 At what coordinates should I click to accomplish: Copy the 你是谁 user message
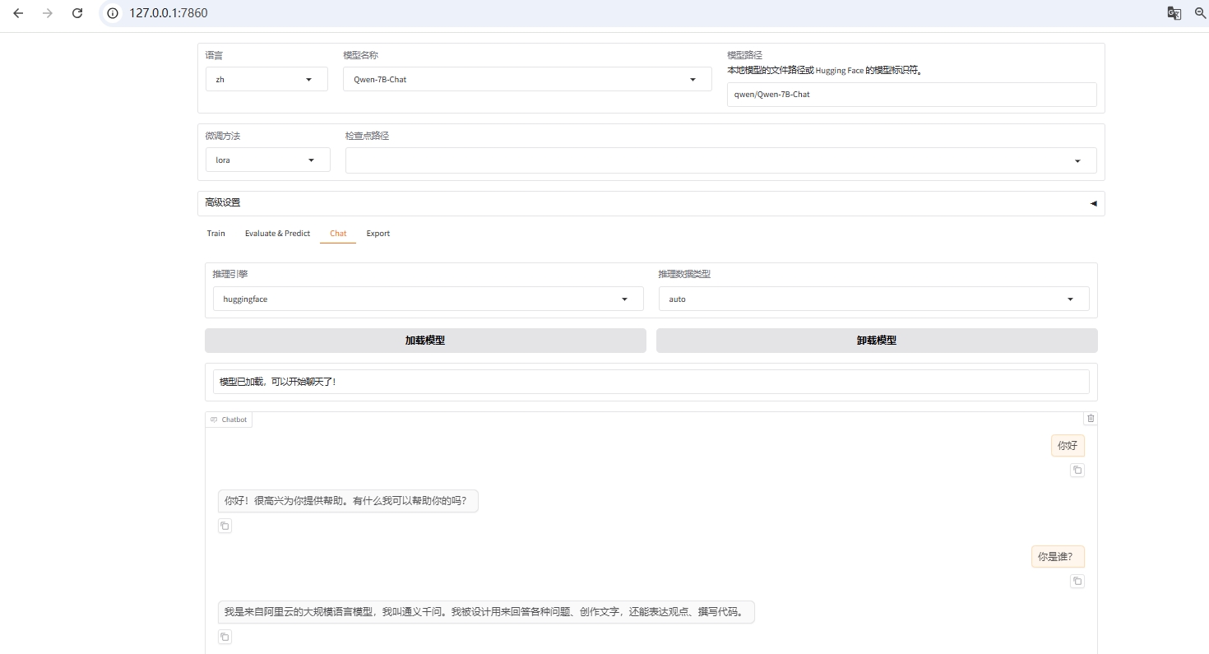pyautogui.click(x=1077, y=582)
